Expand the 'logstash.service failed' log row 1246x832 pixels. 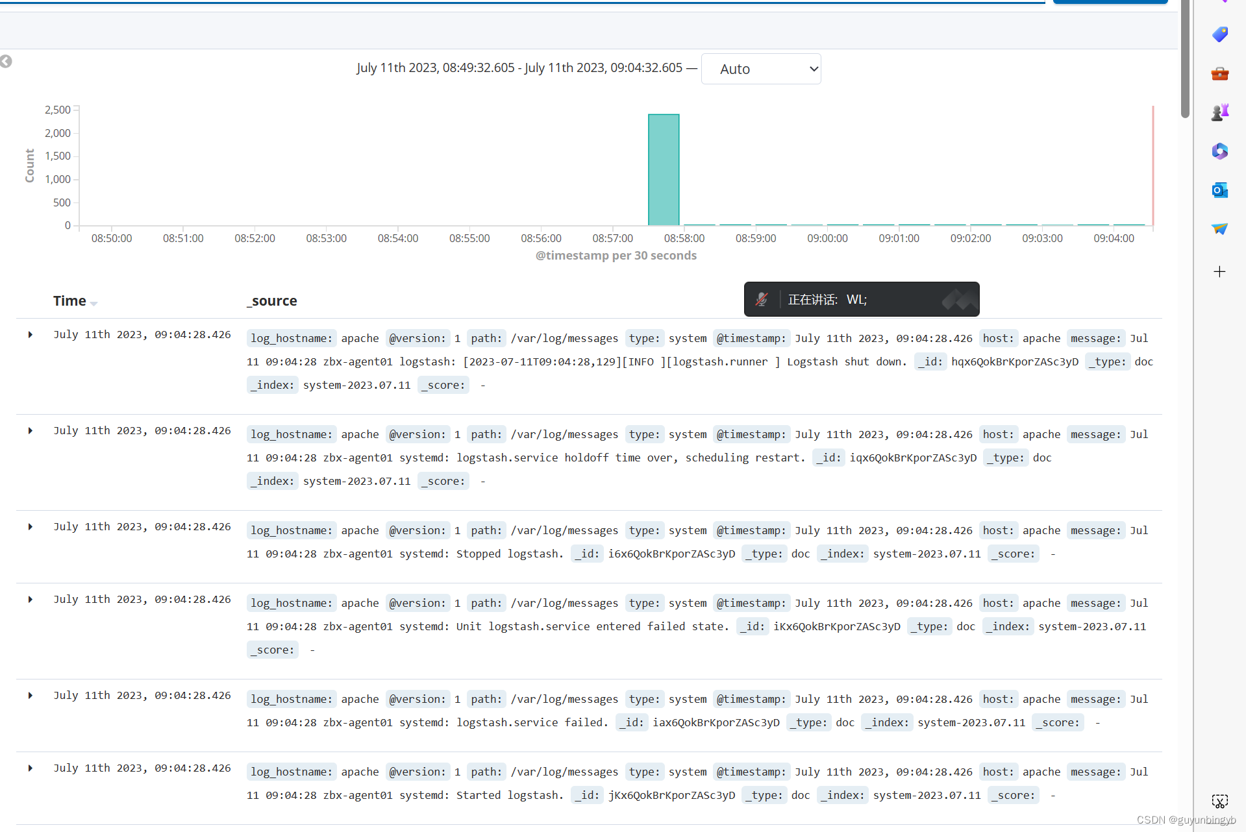pyautogui.click(x=31, y=696)
